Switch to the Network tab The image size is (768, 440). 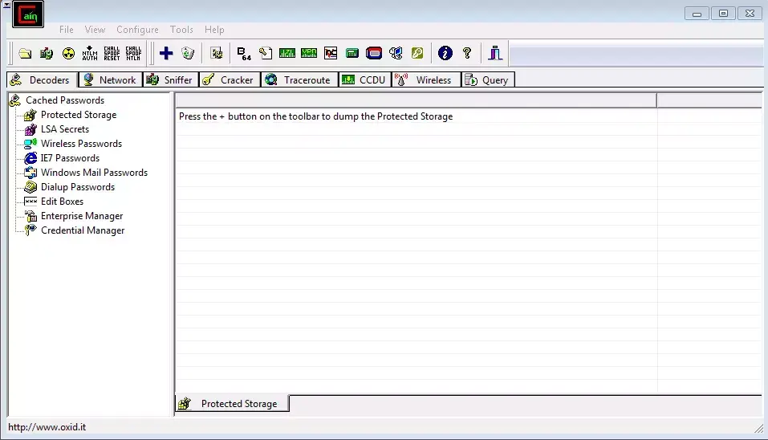pyautogui.click(x=111, y=79)
